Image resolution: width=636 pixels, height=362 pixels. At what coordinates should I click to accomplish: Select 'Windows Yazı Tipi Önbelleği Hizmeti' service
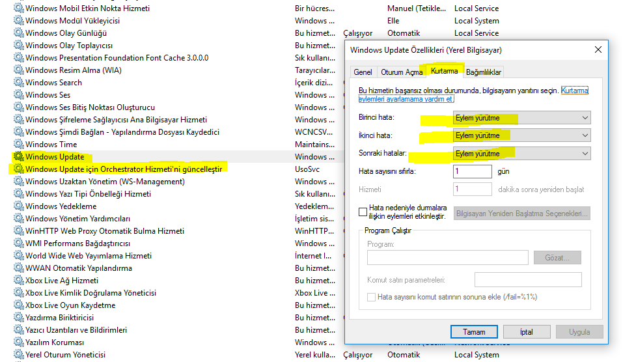click(x=88, y=193)
